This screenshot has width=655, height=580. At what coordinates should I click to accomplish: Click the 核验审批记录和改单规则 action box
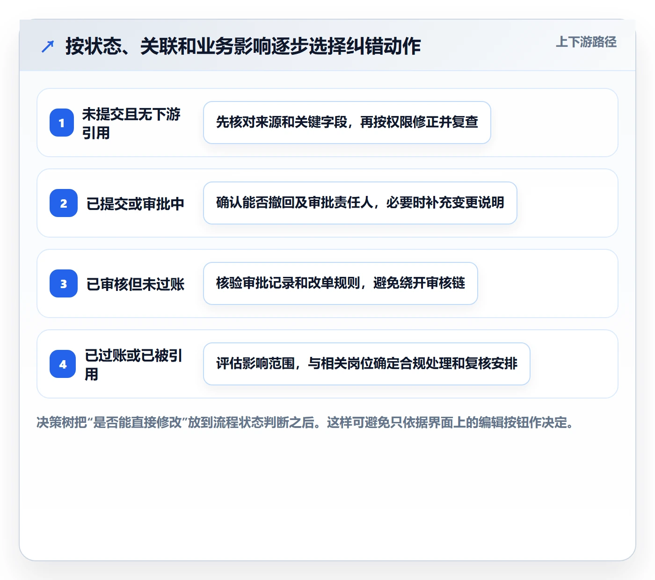[x=341, y=283]
